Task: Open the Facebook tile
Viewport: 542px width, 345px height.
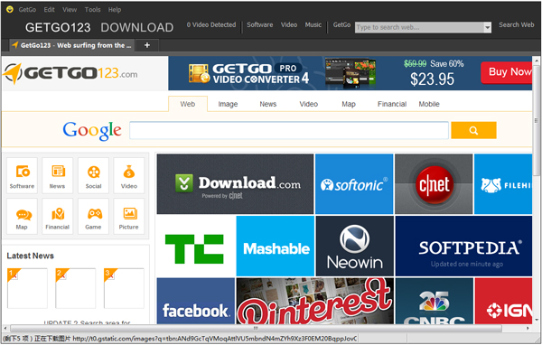Action: 196,301
